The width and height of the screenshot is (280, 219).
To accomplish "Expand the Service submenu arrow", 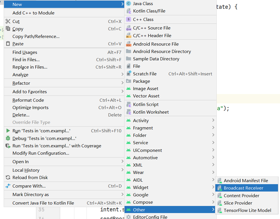I will point(213,143).
